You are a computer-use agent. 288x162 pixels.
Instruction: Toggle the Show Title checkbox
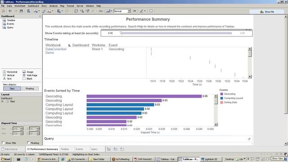(x=3, y=143)
